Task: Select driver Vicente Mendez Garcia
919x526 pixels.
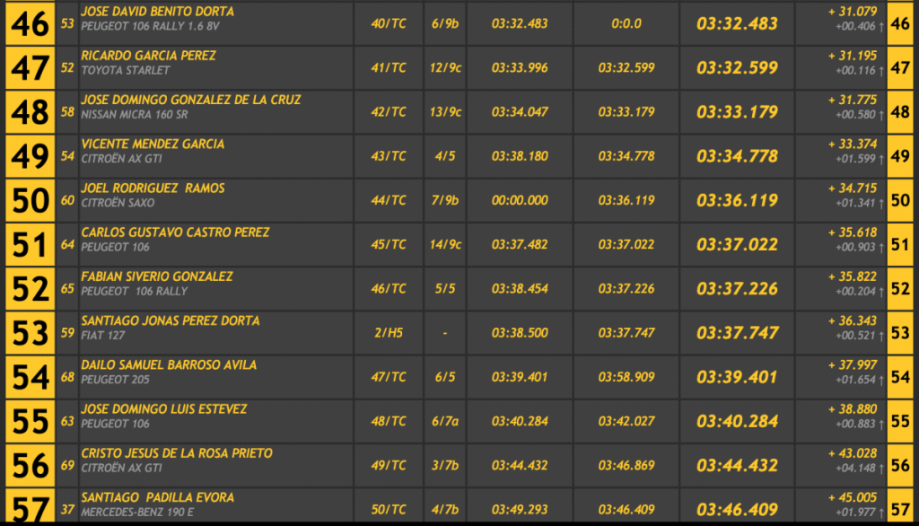Action: click(153, 144)
